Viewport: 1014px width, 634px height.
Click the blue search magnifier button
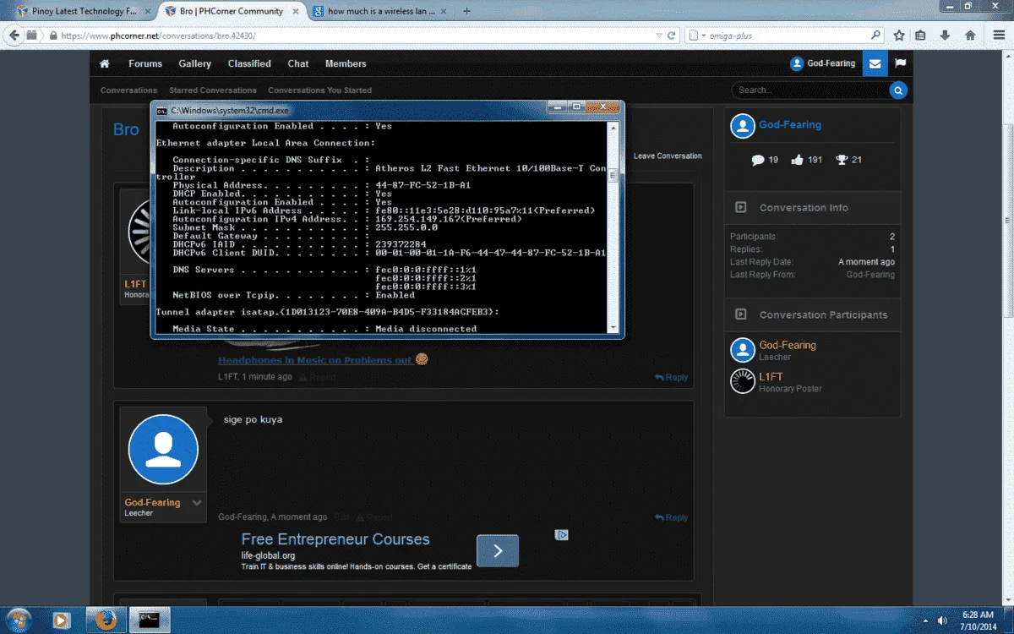898,90
